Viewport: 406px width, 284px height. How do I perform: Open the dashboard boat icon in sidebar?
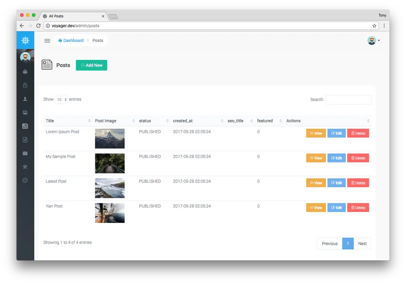(x=25, y=72)
